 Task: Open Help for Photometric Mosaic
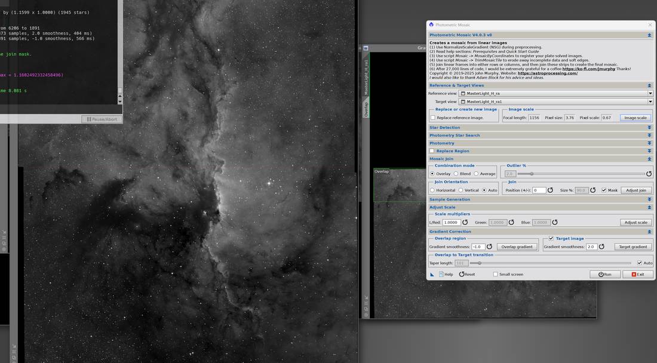(x=446, y=274)
